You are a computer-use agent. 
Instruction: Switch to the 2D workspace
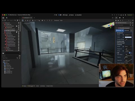[x=56, y=15]
